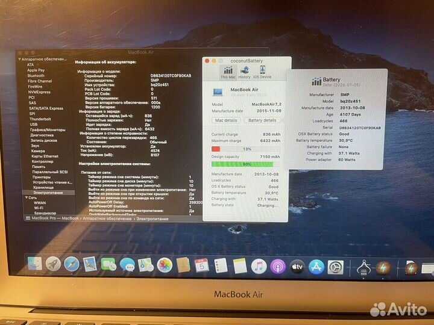The height and width of the screenshot is (325, 434).
Task: Select Хранилище in sidebar
Action: 43,187
